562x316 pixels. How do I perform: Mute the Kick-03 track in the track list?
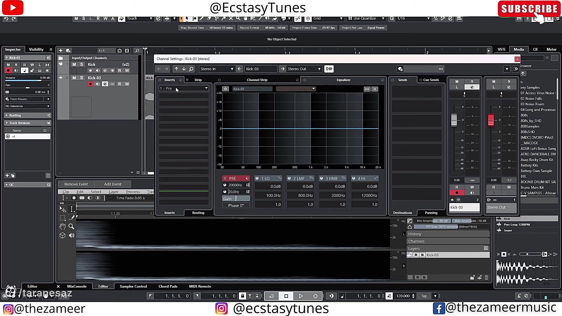[74, 78]
